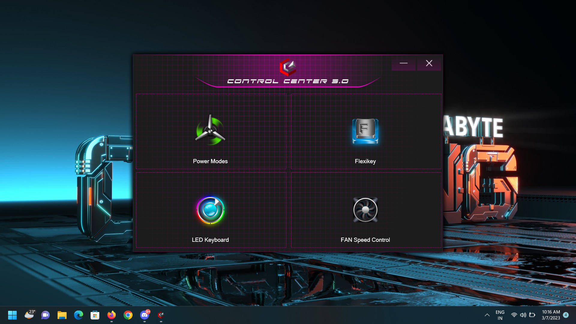
Task: Open the Windows Start menu
Action: [12, 315]
